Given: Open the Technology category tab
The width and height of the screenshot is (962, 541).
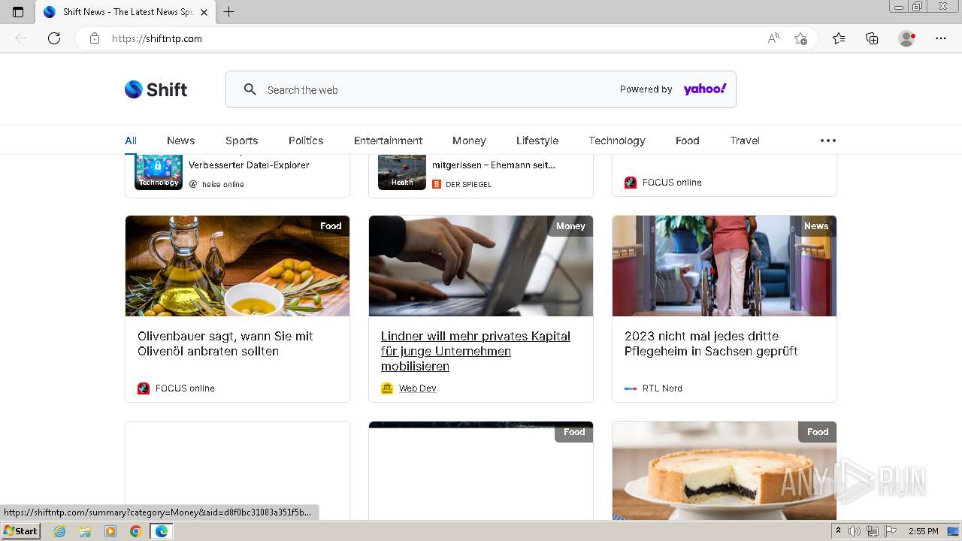Looking at the screenshot, I should [617, 141].
